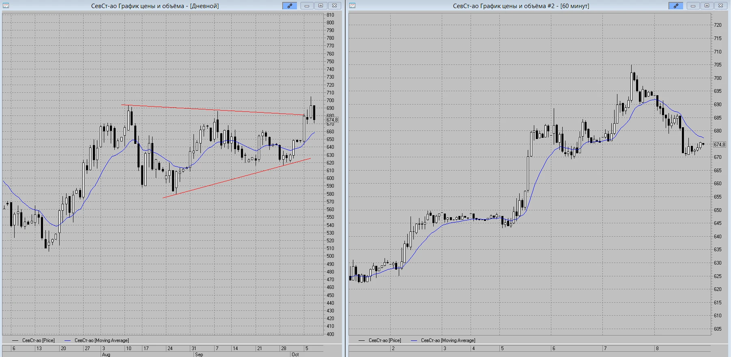Click the Oct month label on the daily time axis
731x357 pixels.
pyautogui.click(x=295, y=355)
